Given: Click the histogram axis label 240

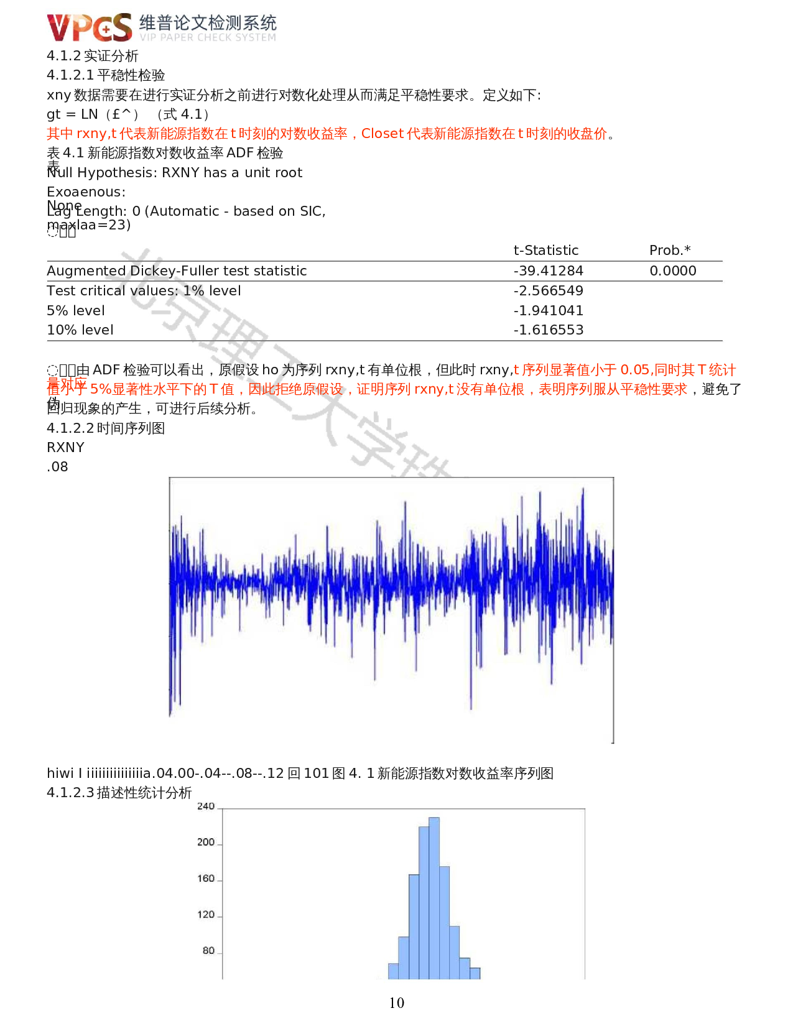Looking at the screenshot, I should [x=206, y=806].
